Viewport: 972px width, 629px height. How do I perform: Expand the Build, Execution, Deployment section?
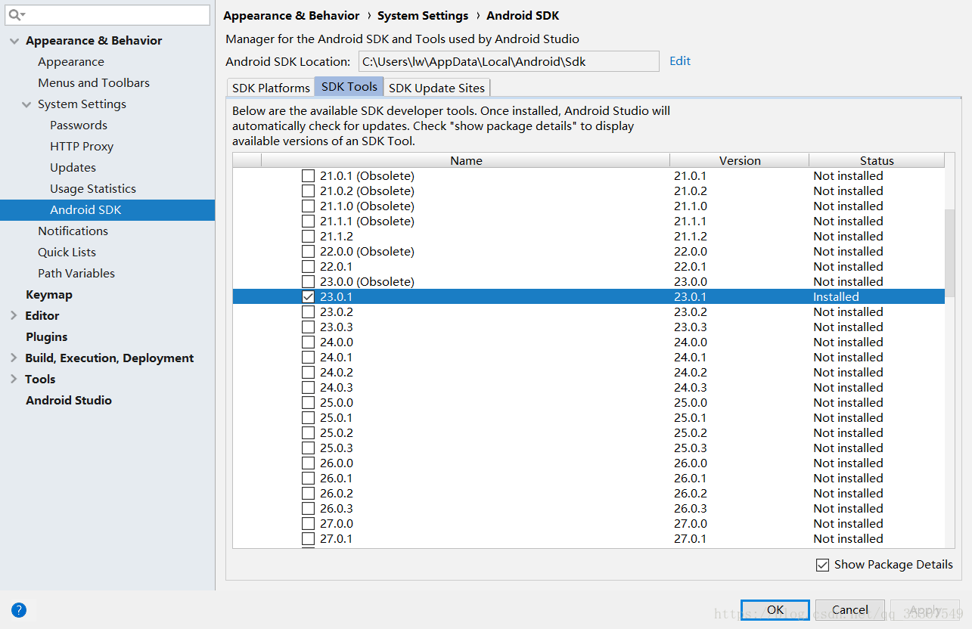[x=14, y=358]
